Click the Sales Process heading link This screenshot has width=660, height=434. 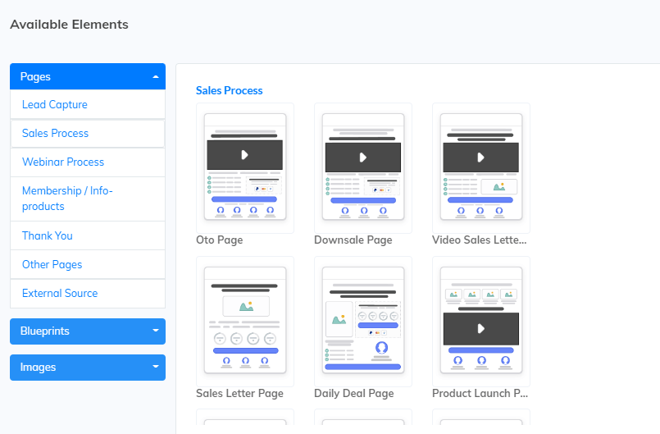(x=229, y=90)
